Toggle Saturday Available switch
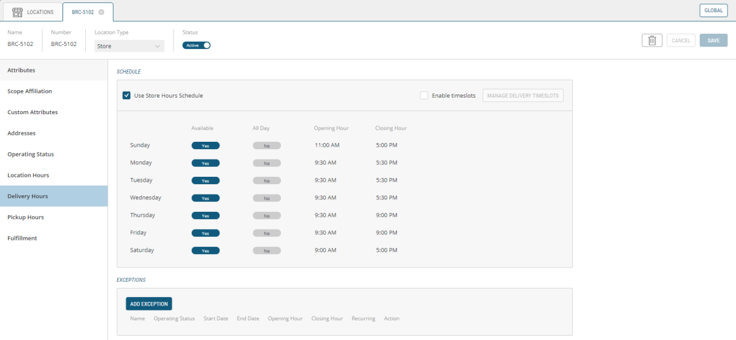 205,251
